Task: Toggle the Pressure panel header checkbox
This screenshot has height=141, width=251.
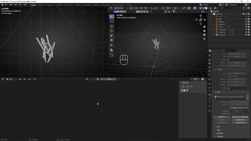Action: click(x=218, y=70)
